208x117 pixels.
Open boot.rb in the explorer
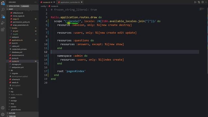(15, 43)
